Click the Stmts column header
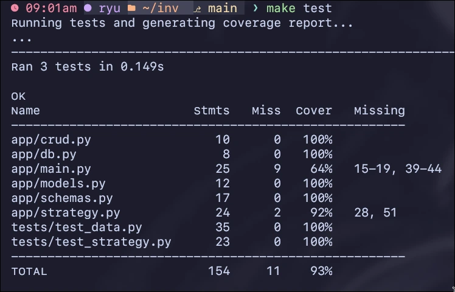Image resolution: width=455 pixels, height=292 pixels. [x=212, y=111]
